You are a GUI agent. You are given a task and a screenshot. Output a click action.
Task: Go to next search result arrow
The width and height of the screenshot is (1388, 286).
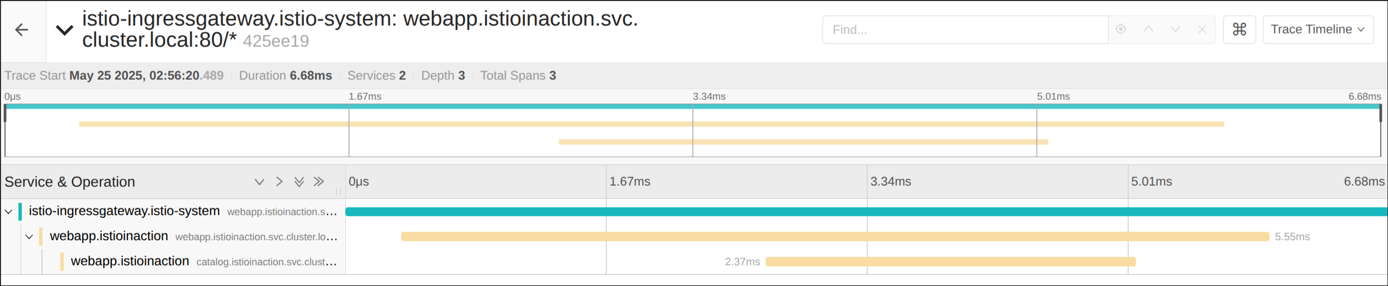[x=1175, y=30]
